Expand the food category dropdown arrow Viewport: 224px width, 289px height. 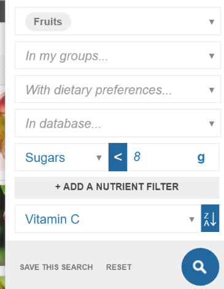212,21
